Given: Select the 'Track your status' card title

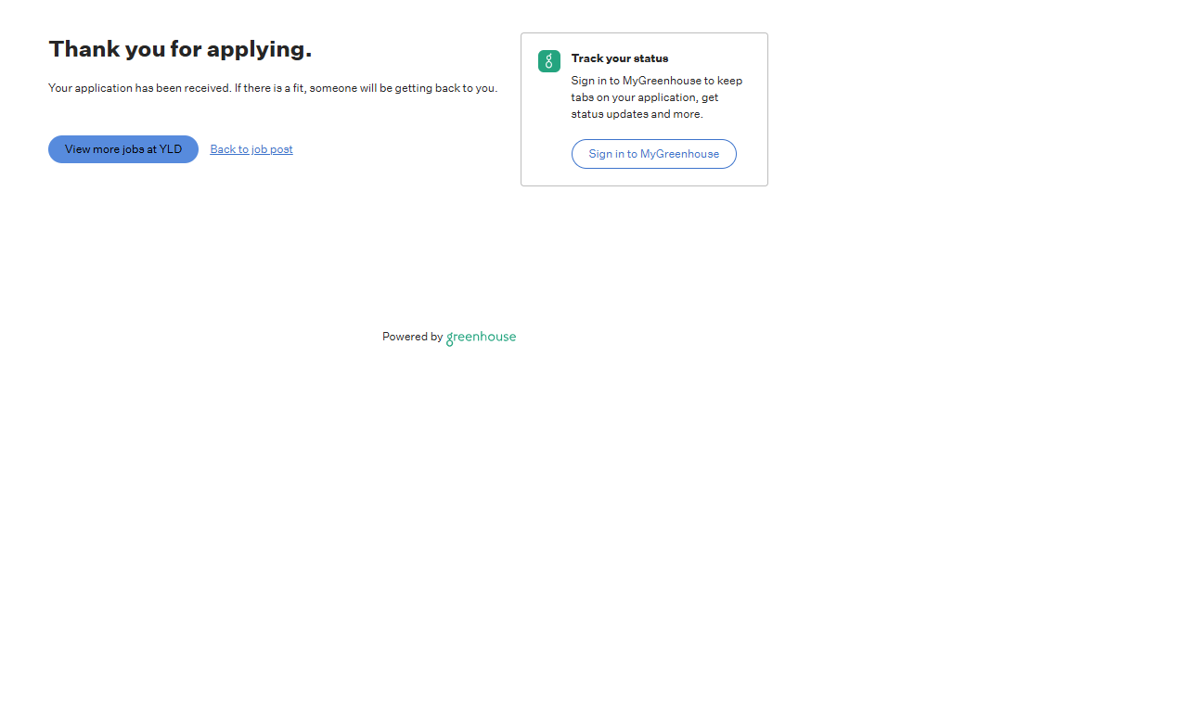Looking at the screenshot, I should [620, 58].
